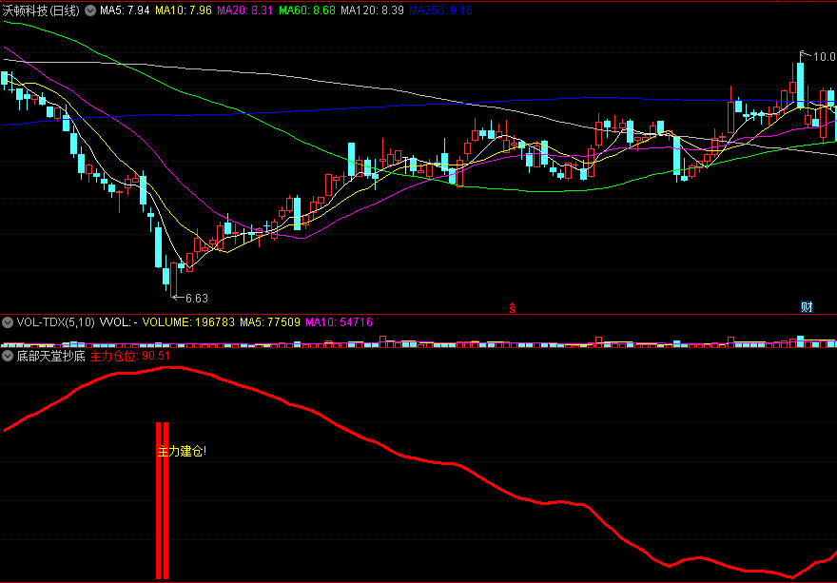The image size is (837, 583).
Task: Click the 10.0 highest price label
Action: point(825,55)
